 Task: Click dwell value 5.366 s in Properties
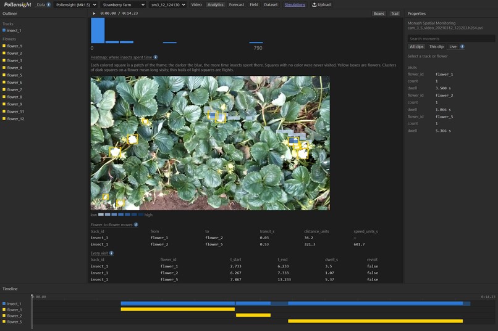[443, 131]
